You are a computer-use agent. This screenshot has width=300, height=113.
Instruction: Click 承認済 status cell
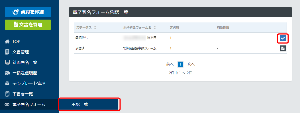click(80, 48)
